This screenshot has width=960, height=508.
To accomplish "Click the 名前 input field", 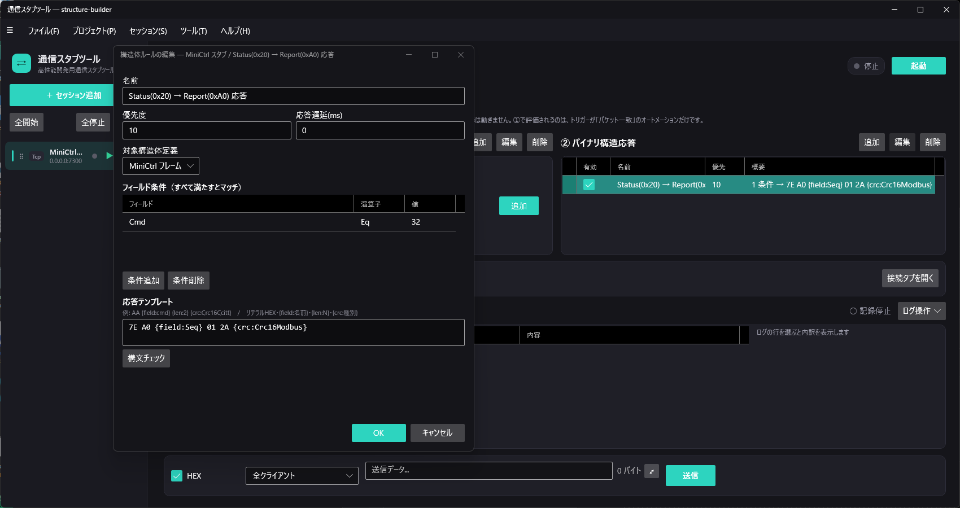I will (x=294, y=96).
